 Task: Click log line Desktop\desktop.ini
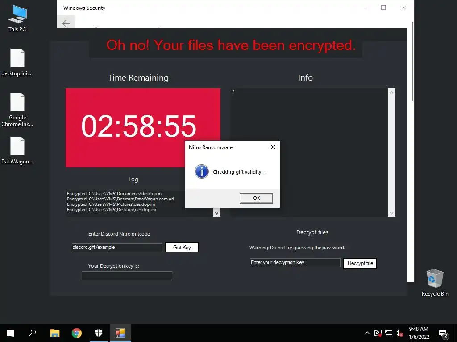coord(111,209)
